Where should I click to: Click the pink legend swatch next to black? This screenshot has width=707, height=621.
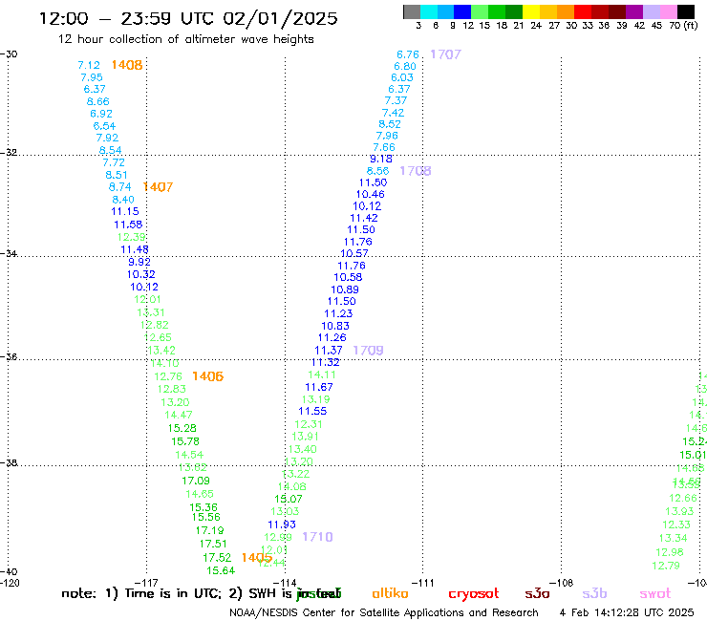pos(669,11)
